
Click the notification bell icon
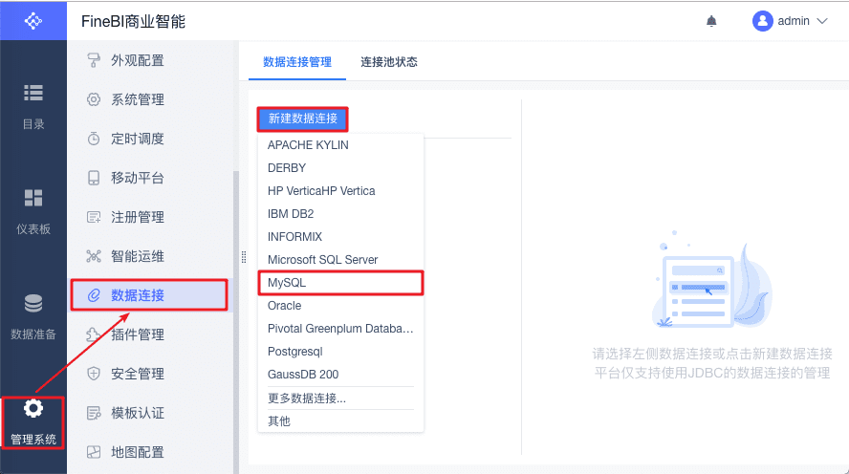point(711,21)
